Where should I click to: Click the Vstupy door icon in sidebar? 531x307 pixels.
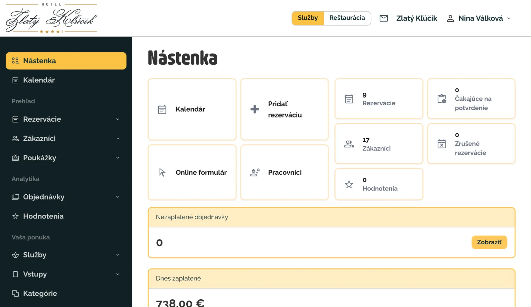point(15,274)
